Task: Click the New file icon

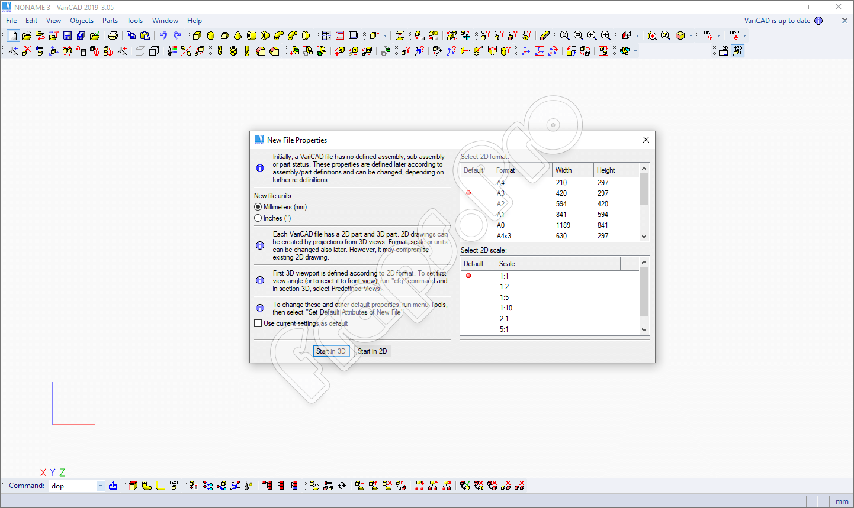Action: (x=12, y=35)
